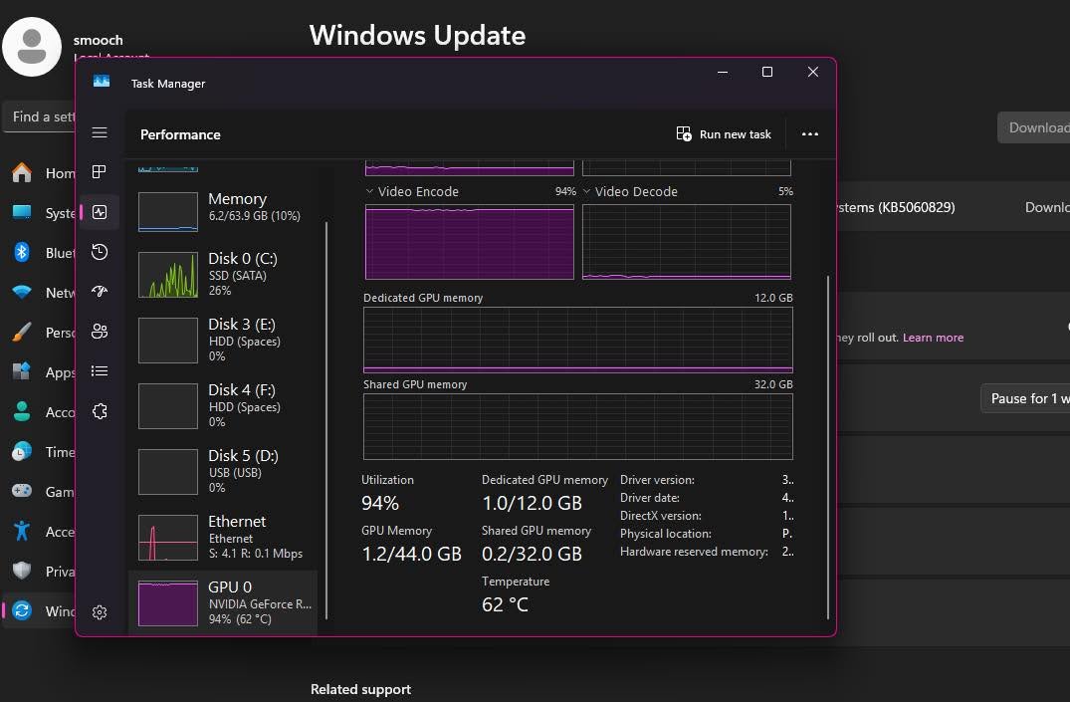Click the Task Manager app icon
1070x702 pixels.
[x=101, y=82]
